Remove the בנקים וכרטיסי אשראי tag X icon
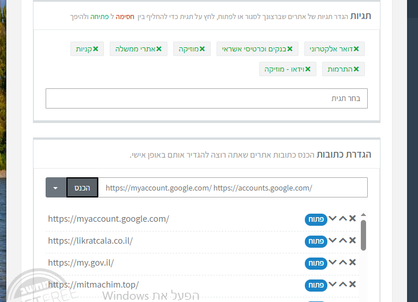The height and width of the screenshot is (302, 418). (x=290, y=49)
